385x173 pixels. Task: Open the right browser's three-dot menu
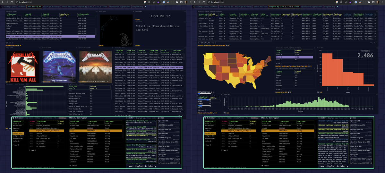pyautogui.click(x=382, y=2)
